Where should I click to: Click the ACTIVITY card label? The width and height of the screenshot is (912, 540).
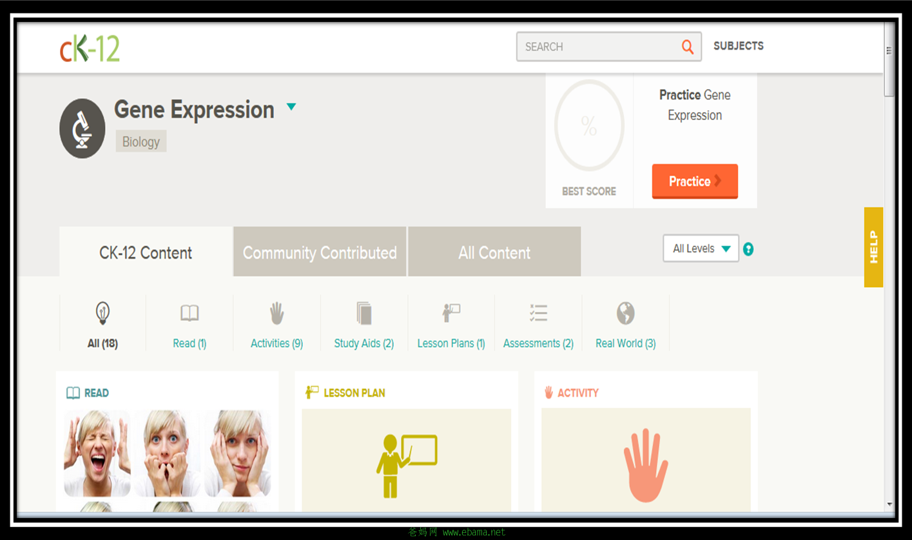coord(578,393)
